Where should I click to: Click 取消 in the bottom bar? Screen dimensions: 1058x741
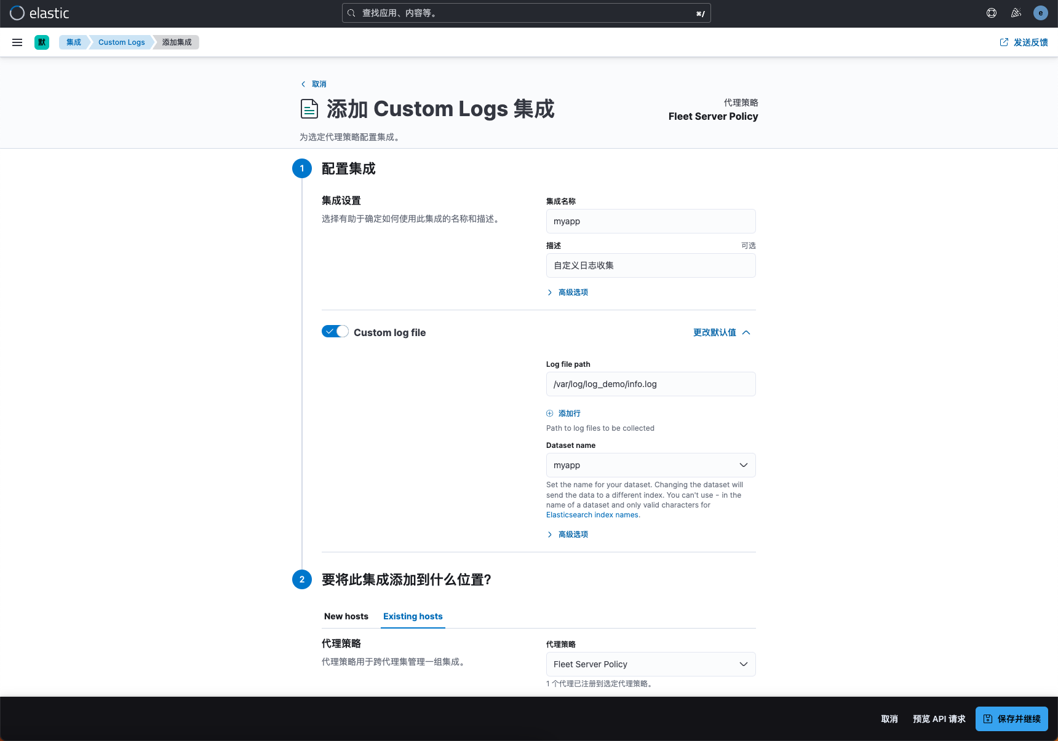tap(889, 719)
